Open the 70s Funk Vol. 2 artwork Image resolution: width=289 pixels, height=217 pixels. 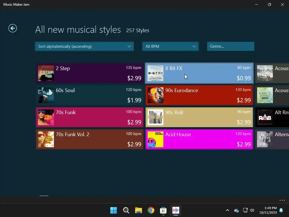[46, 139]
